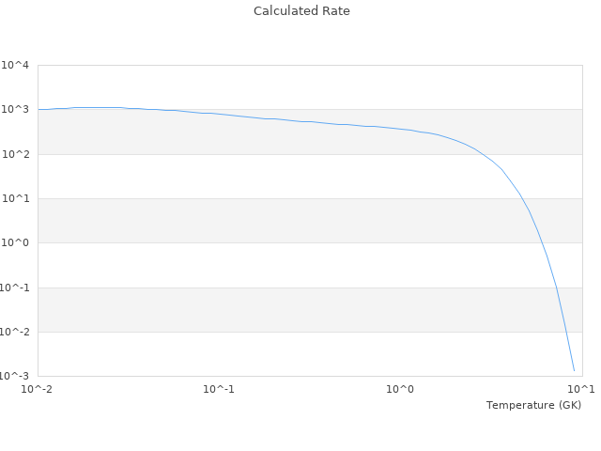Click the 10^1 label on the vertical axis
This screenshot has width=601, height=451.
pos(16,199)
